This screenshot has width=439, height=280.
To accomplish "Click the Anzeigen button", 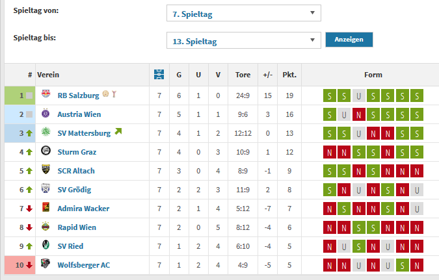I will [349, 40].
